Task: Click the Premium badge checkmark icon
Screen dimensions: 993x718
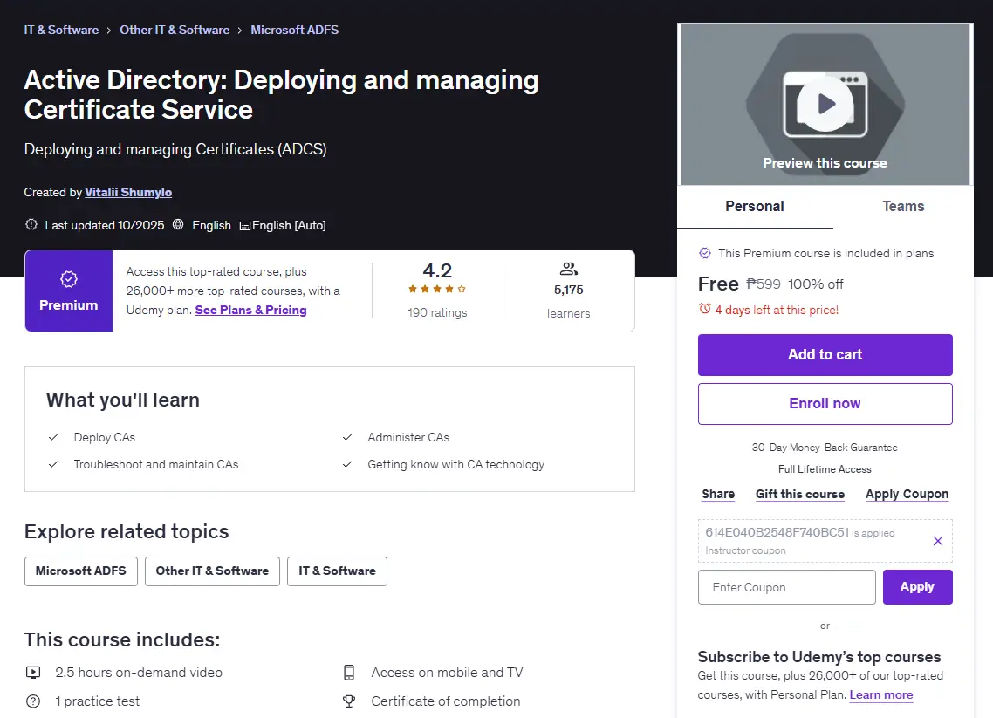Action: (x=68, y=279)
